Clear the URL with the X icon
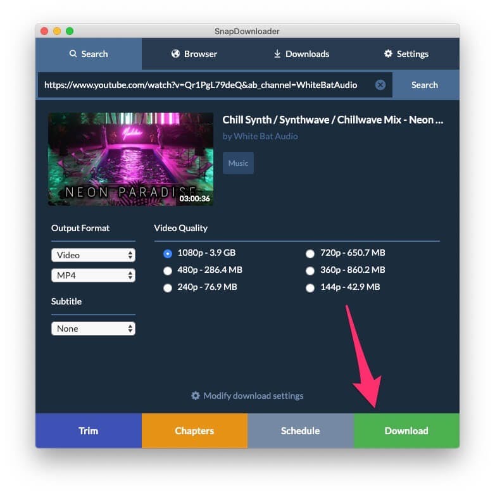Viewport: 495px width, 495px height. click(380, 85)
